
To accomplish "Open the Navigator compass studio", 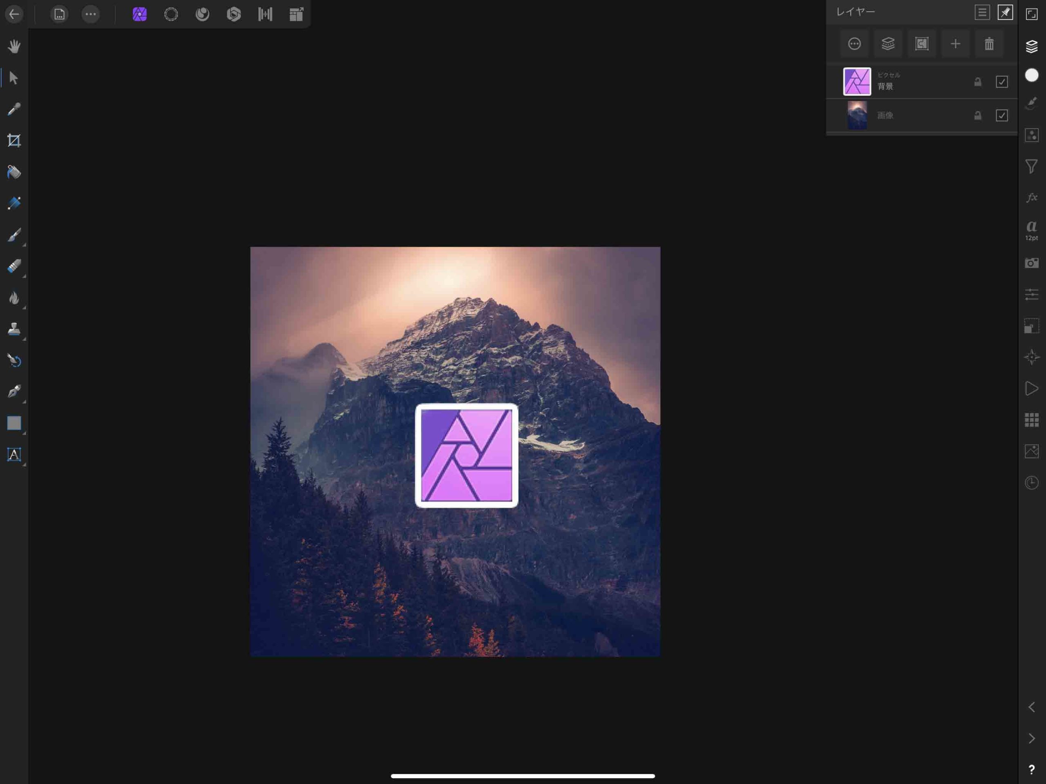I will [1031, 357].
